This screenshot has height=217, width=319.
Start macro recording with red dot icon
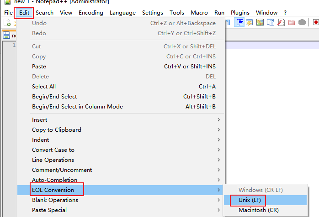(x=316, y=22)
